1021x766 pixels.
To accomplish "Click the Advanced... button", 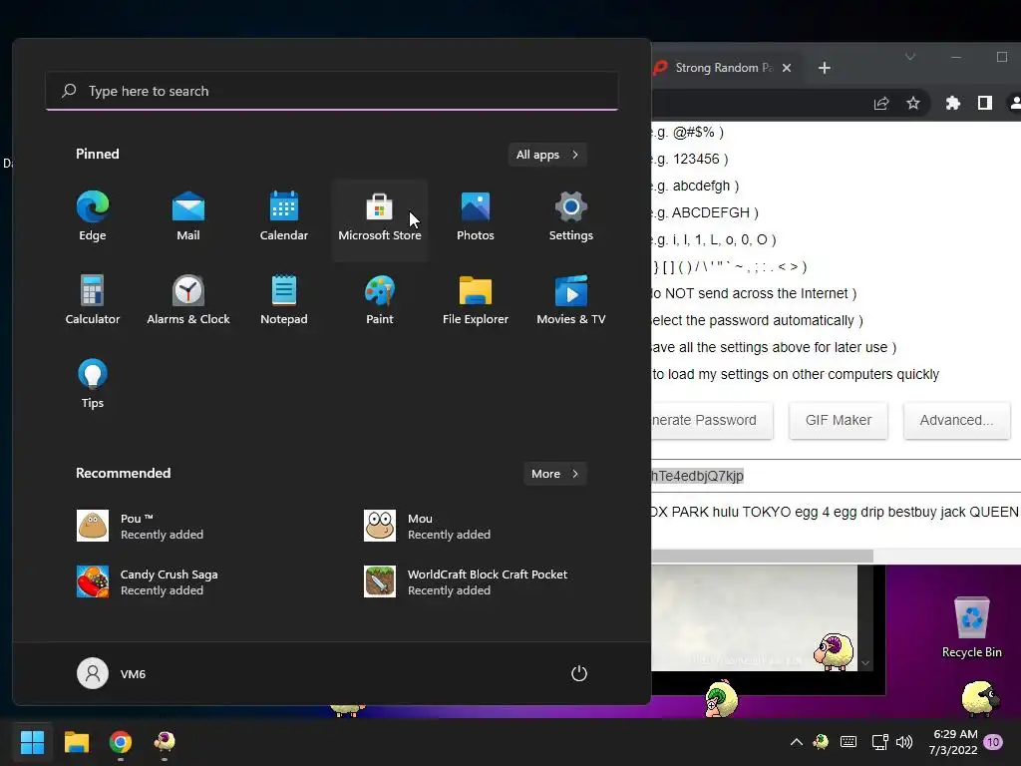I will (x=956, y=420).
